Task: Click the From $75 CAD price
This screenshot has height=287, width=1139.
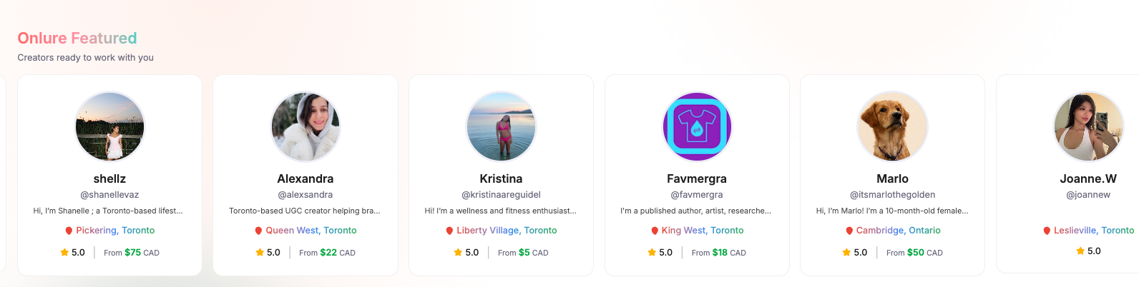Action: (x=132, y=253)
